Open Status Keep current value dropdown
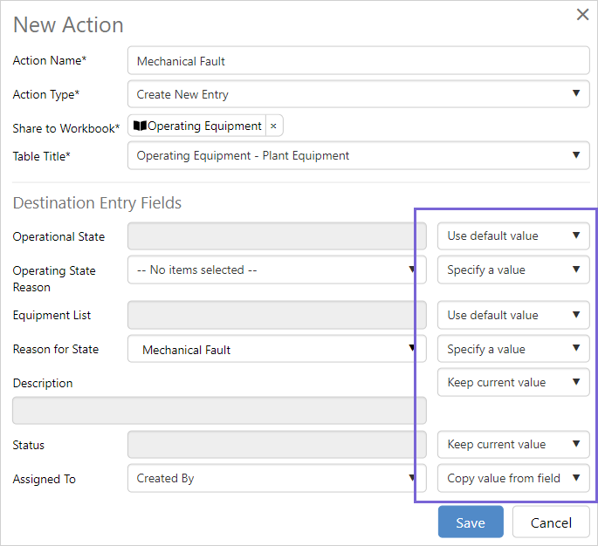 click(x=513, y=445)
